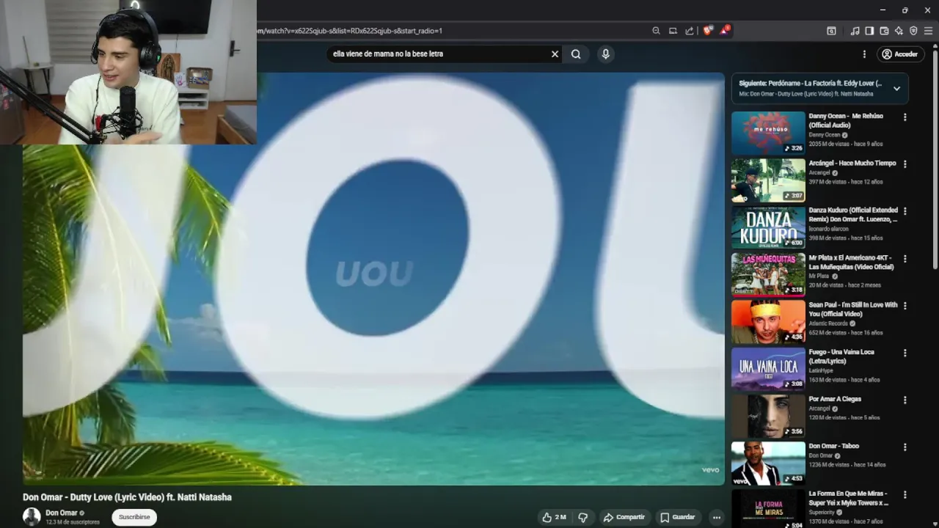The height and width of the screenshot is (528, 939).
Task: Open options menu for Me Rehúso video
Action: [905, 117]
